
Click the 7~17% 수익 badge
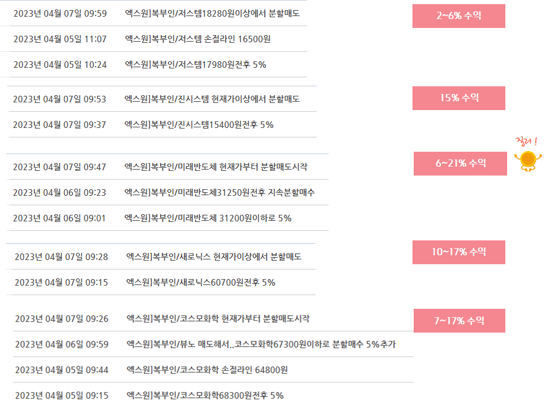point(459,321)
